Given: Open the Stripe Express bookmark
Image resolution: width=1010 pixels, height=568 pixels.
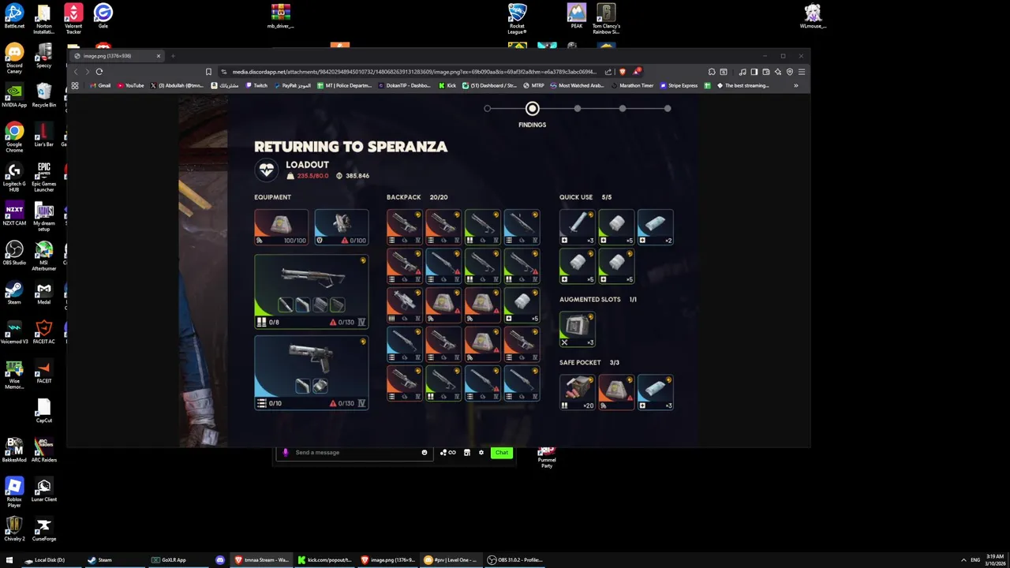Looking at the screenshot, I should click(679, 85).
